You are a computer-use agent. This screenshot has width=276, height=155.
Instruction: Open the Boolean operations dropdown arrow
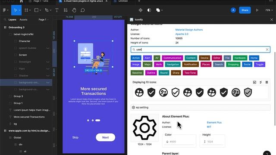click(162, 10)
